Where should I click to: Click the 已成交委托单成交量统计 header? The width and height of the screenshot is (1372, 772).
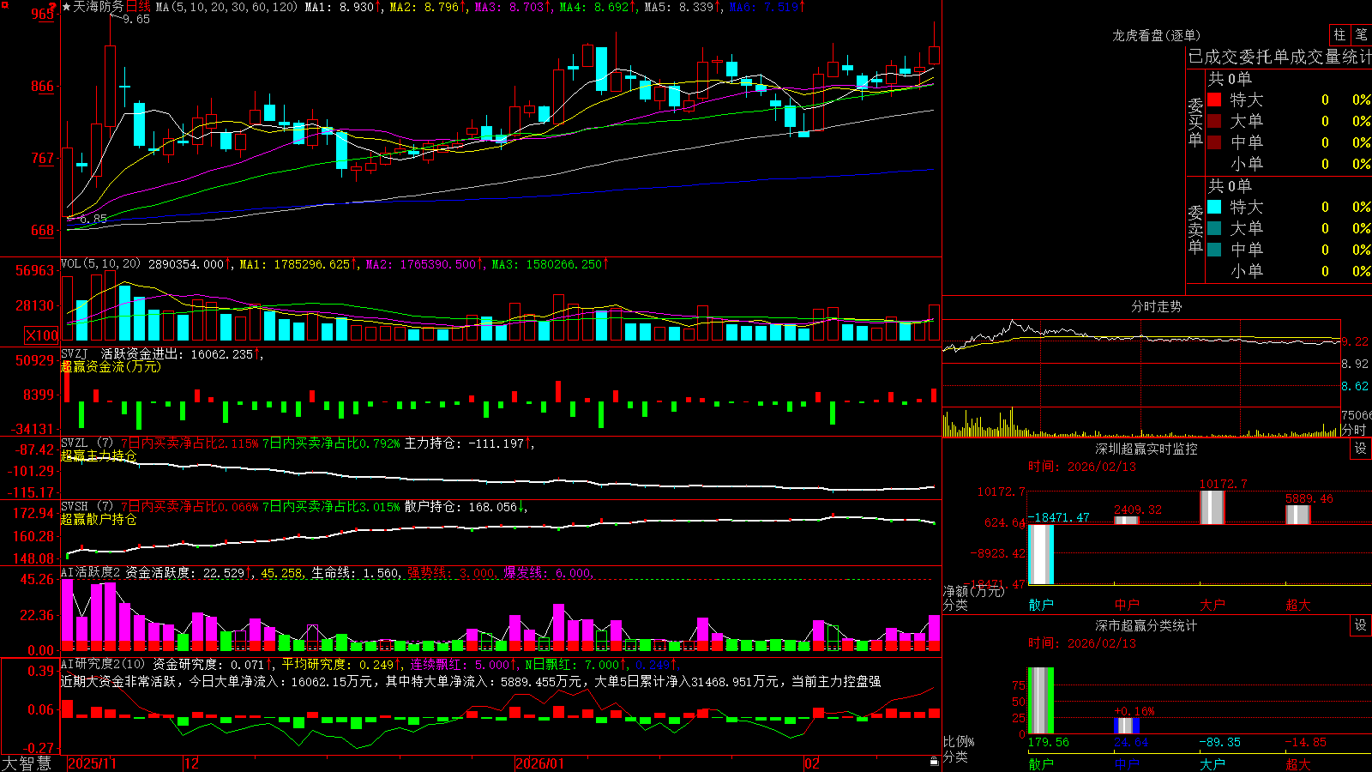[1279, 57]
